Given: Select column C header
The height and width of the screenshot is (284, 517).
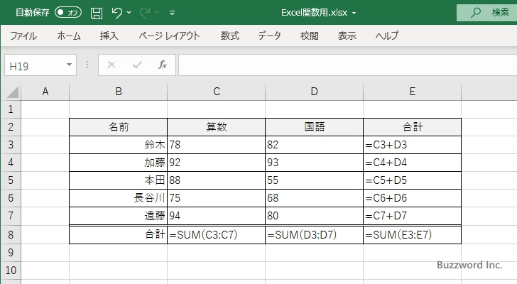Looking at the screenshot, I should pos(217,92).
